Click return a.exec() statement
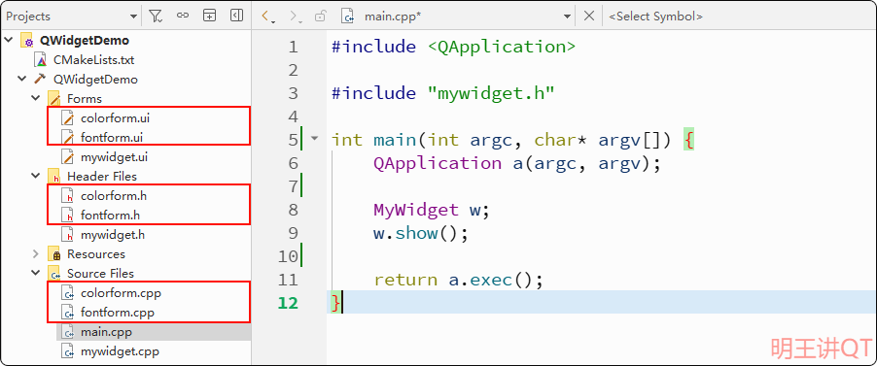 (459, 280)
